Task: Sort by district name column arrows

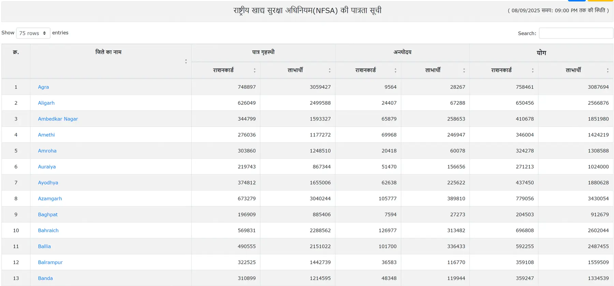Action: pos(186,61)
